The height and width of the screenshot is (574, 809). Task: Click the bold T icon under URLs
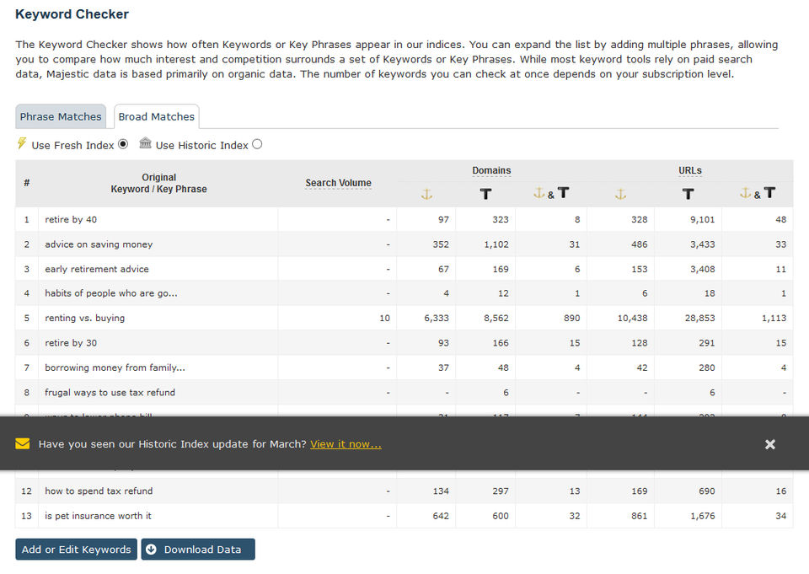point(688,195)
